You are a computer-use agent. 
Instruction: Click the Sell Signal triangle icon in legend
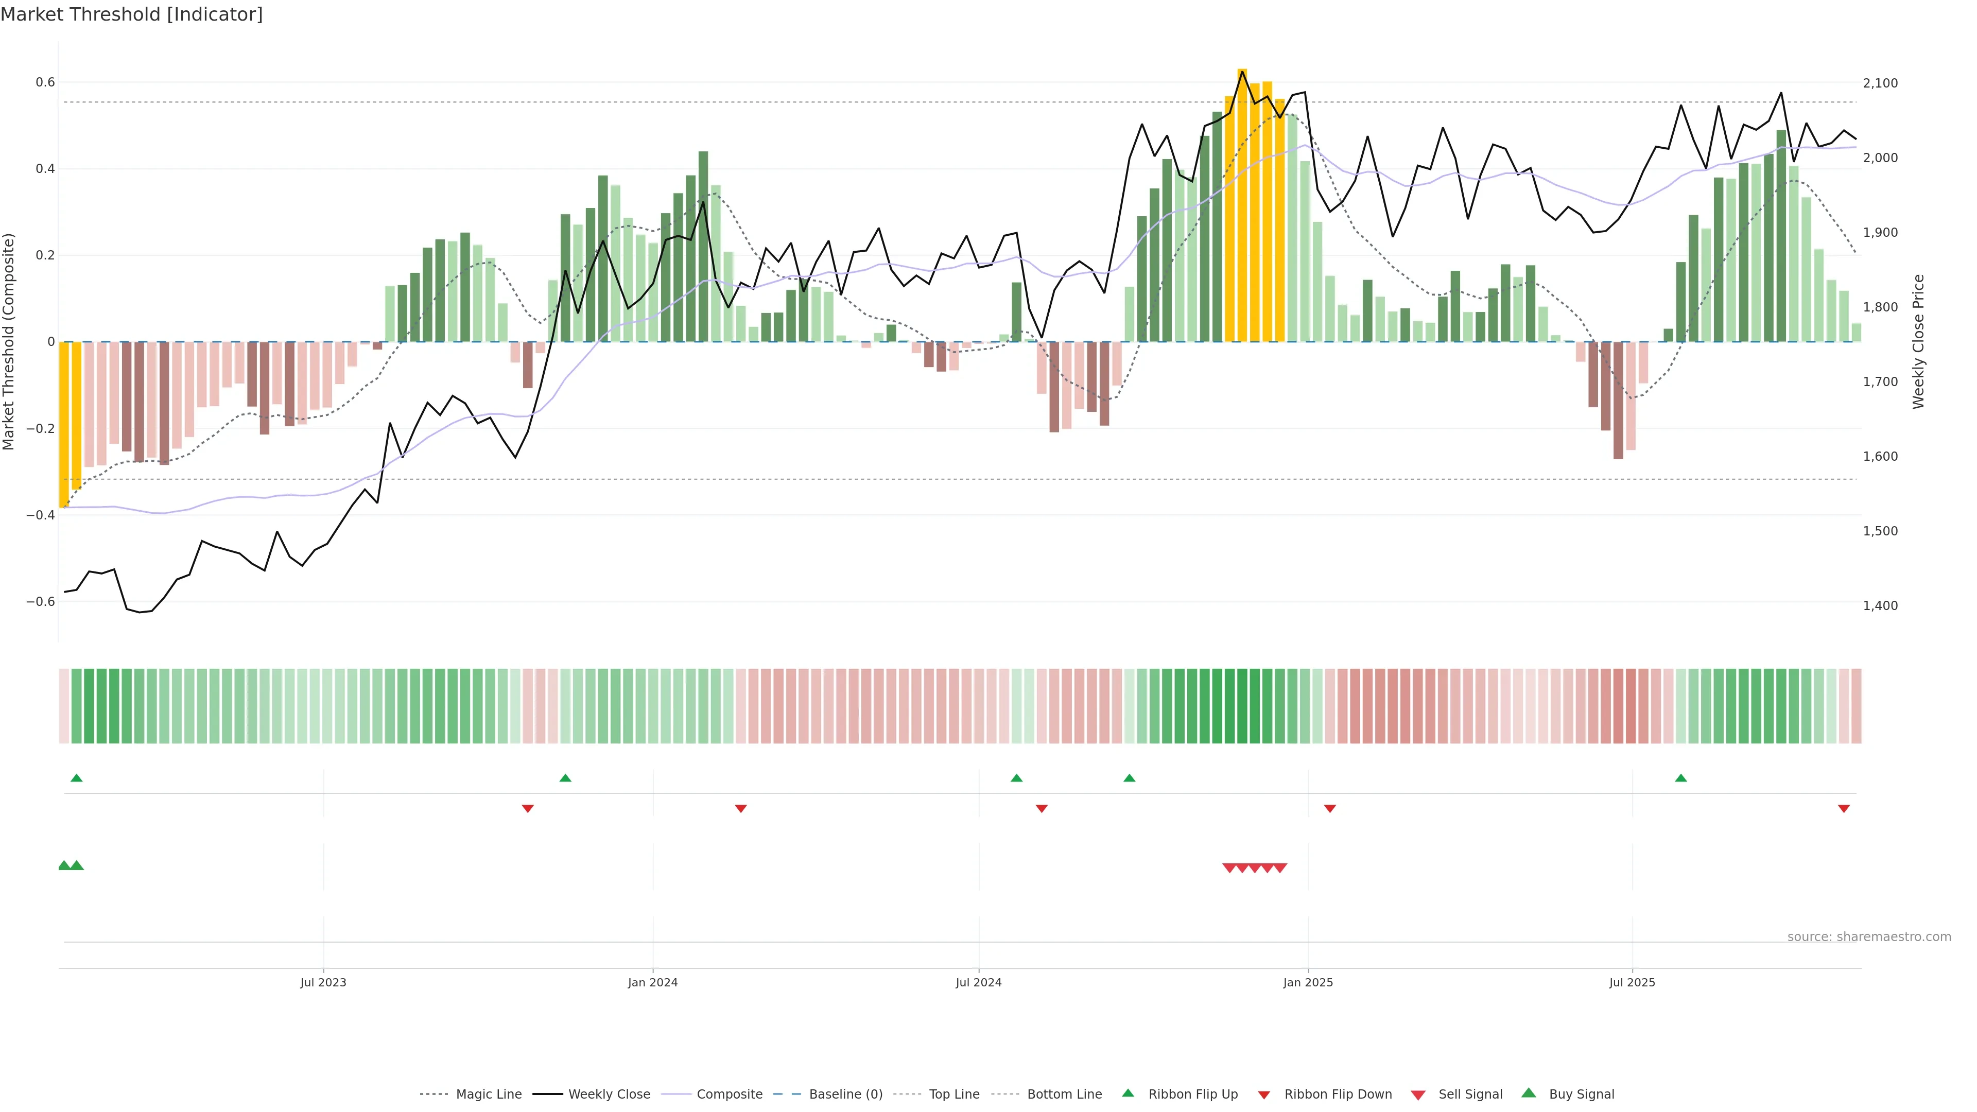point(1418,1094)
